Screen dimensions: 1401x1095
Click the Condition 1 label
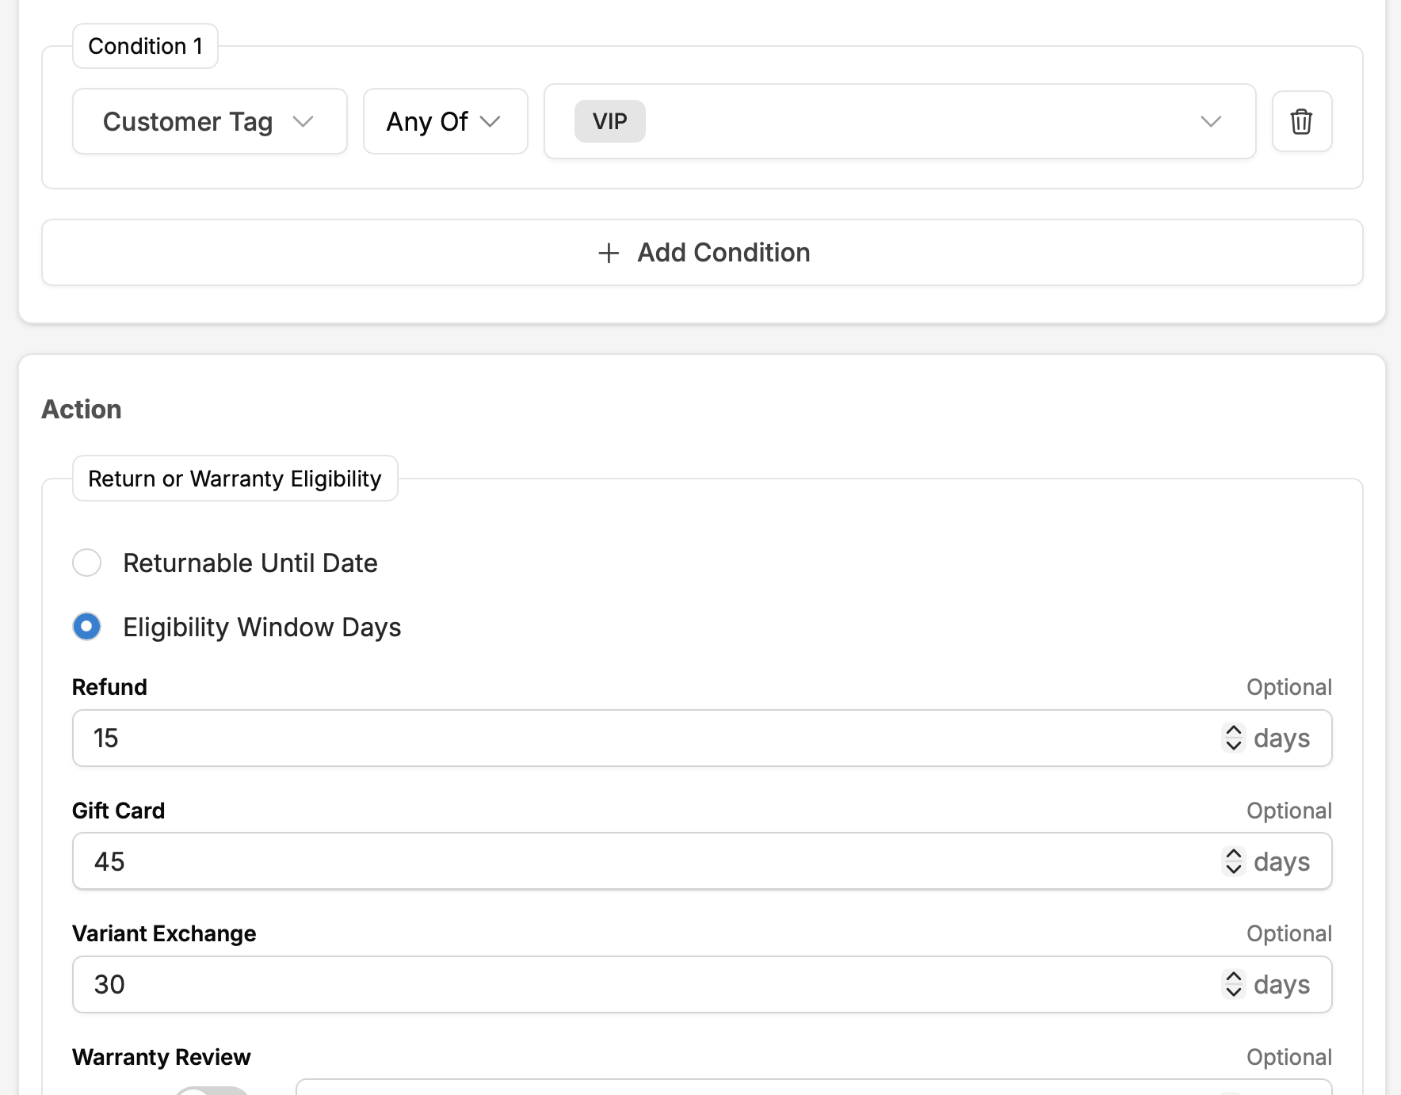point(145,46)
